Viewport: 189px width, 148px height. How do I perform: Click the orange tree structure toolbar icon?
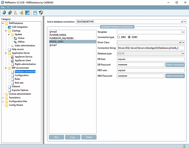coord(15,13)
